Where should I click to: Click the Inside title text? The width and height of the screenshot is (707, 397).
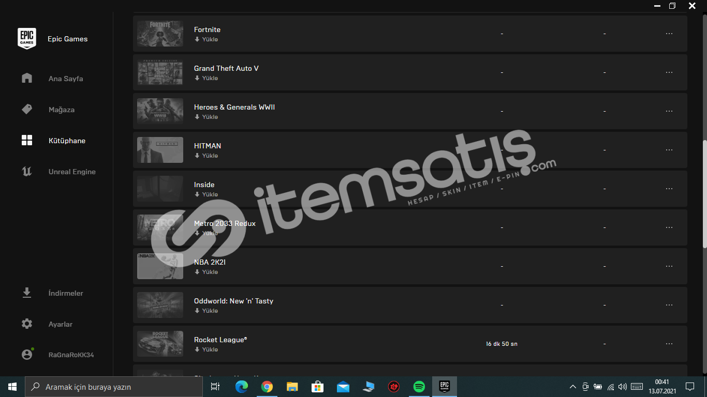204,185
